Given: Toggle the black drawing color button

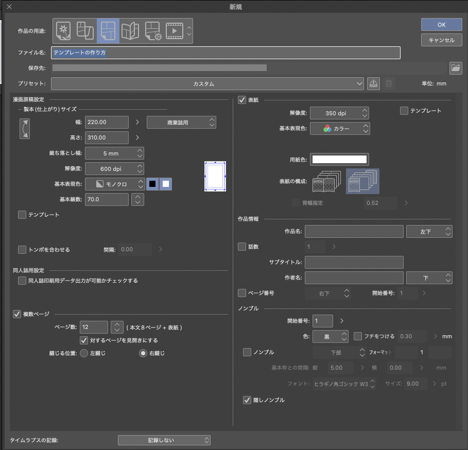Looking at the screenshot, I should pos(152,184).
